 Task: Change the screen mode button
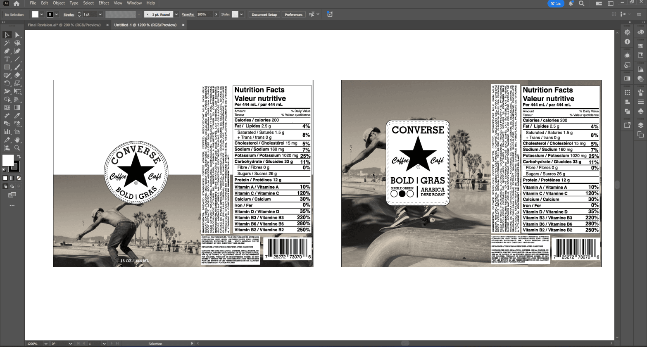coord(12,195)
